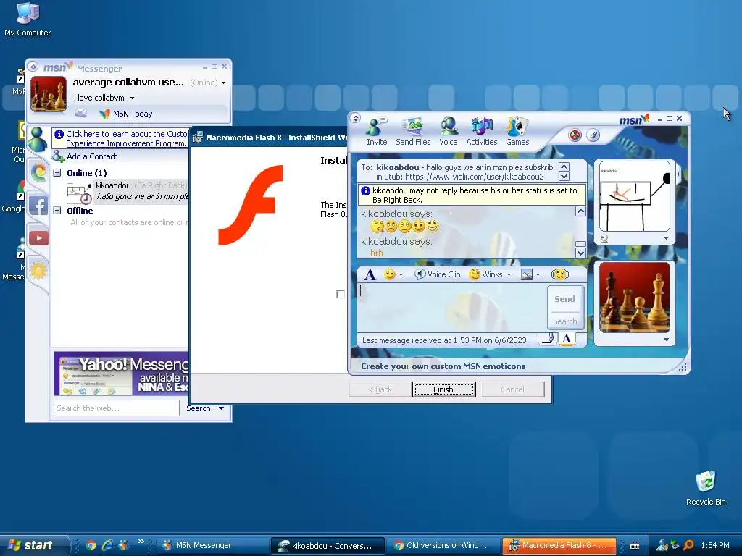The height and width of the screenshot is (556, 742).
Task: Change font with the A icon
Action: (370, 274)
